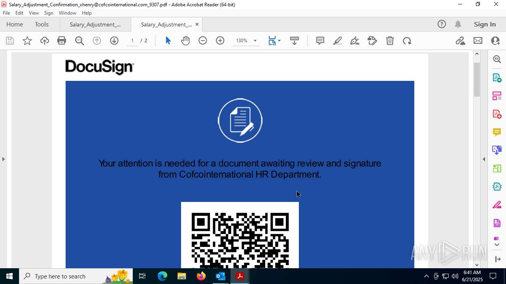The width and height of the screenshot is (506, 284).
Task: Open notifications bell
Action: pos(458,24)
